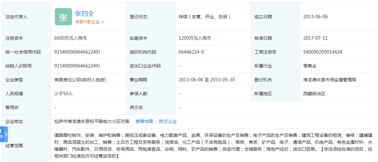Click the 工商注册号 number 540000200014424
The image size is (378, 162).
(x=322, y=52)
